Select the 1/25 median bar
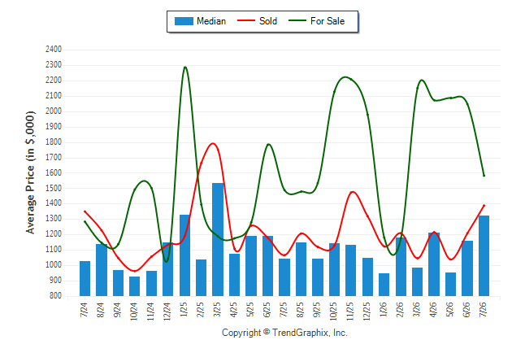 [x=184, y=255]
